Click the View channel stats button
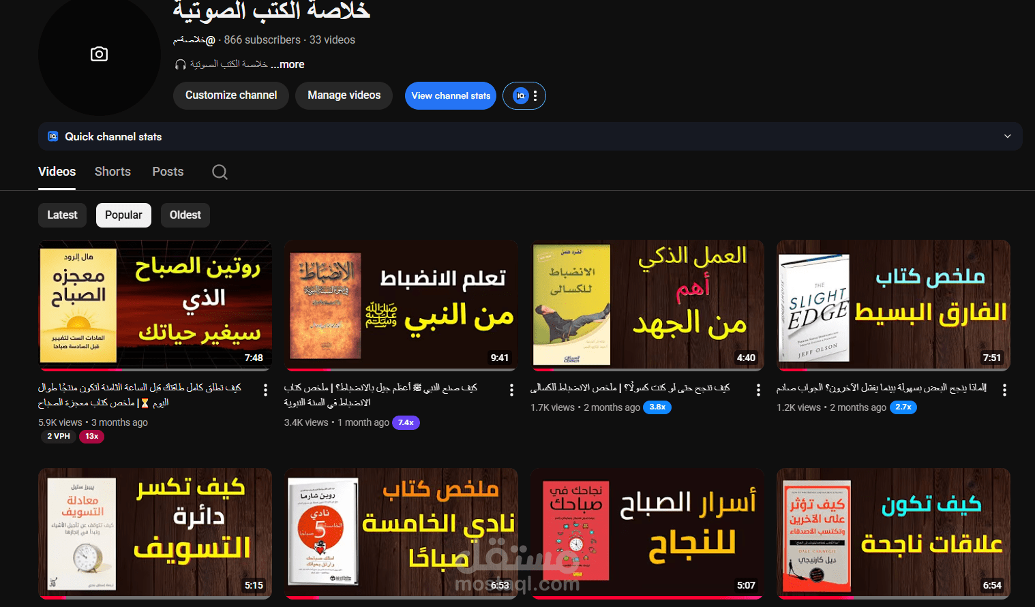 (451, 96)
